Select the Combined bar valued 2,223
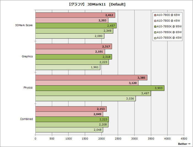The width and height of the screenshot is (193, 147). [x=72, y=119]
